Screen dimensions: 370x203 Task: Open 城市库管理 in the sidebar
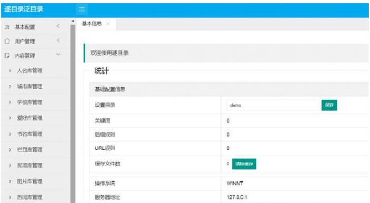29,86
